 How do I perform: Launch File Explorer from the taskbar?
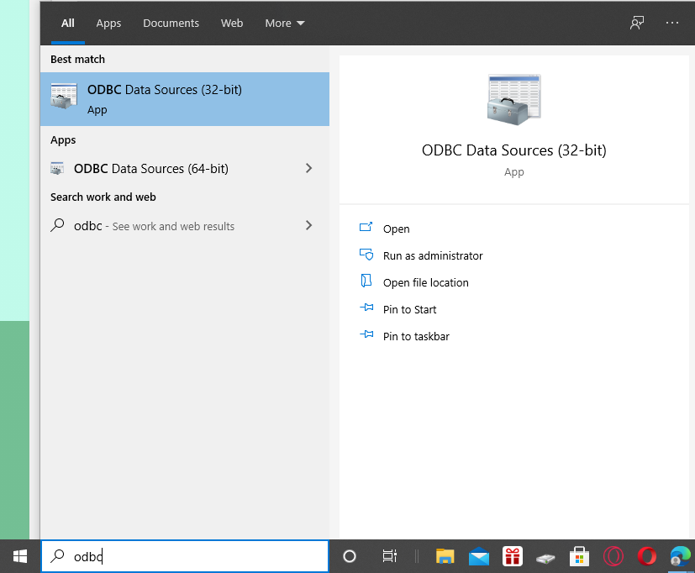pyautogui.click(x=445, y=556)
